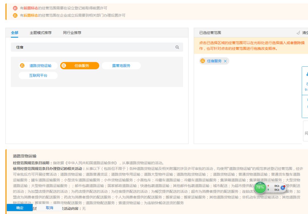Open the 主题模式推荐 tab

(40, 33)
